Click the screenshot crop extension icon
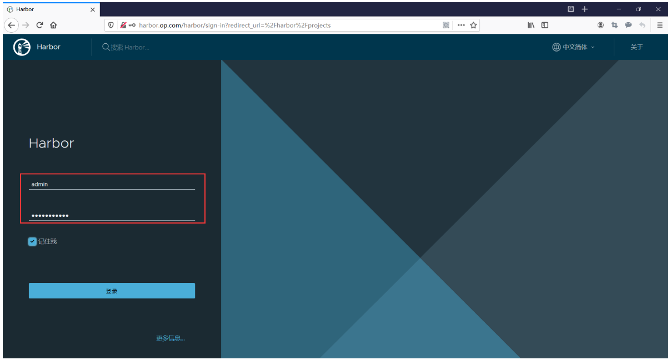 point(614,25)
